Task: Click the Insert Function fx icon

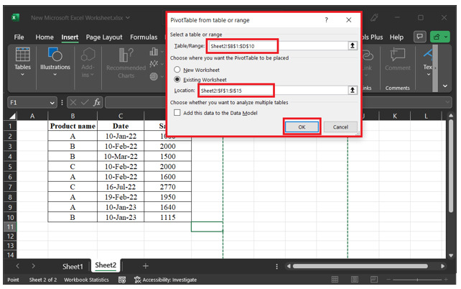Action: click(96, 102)
